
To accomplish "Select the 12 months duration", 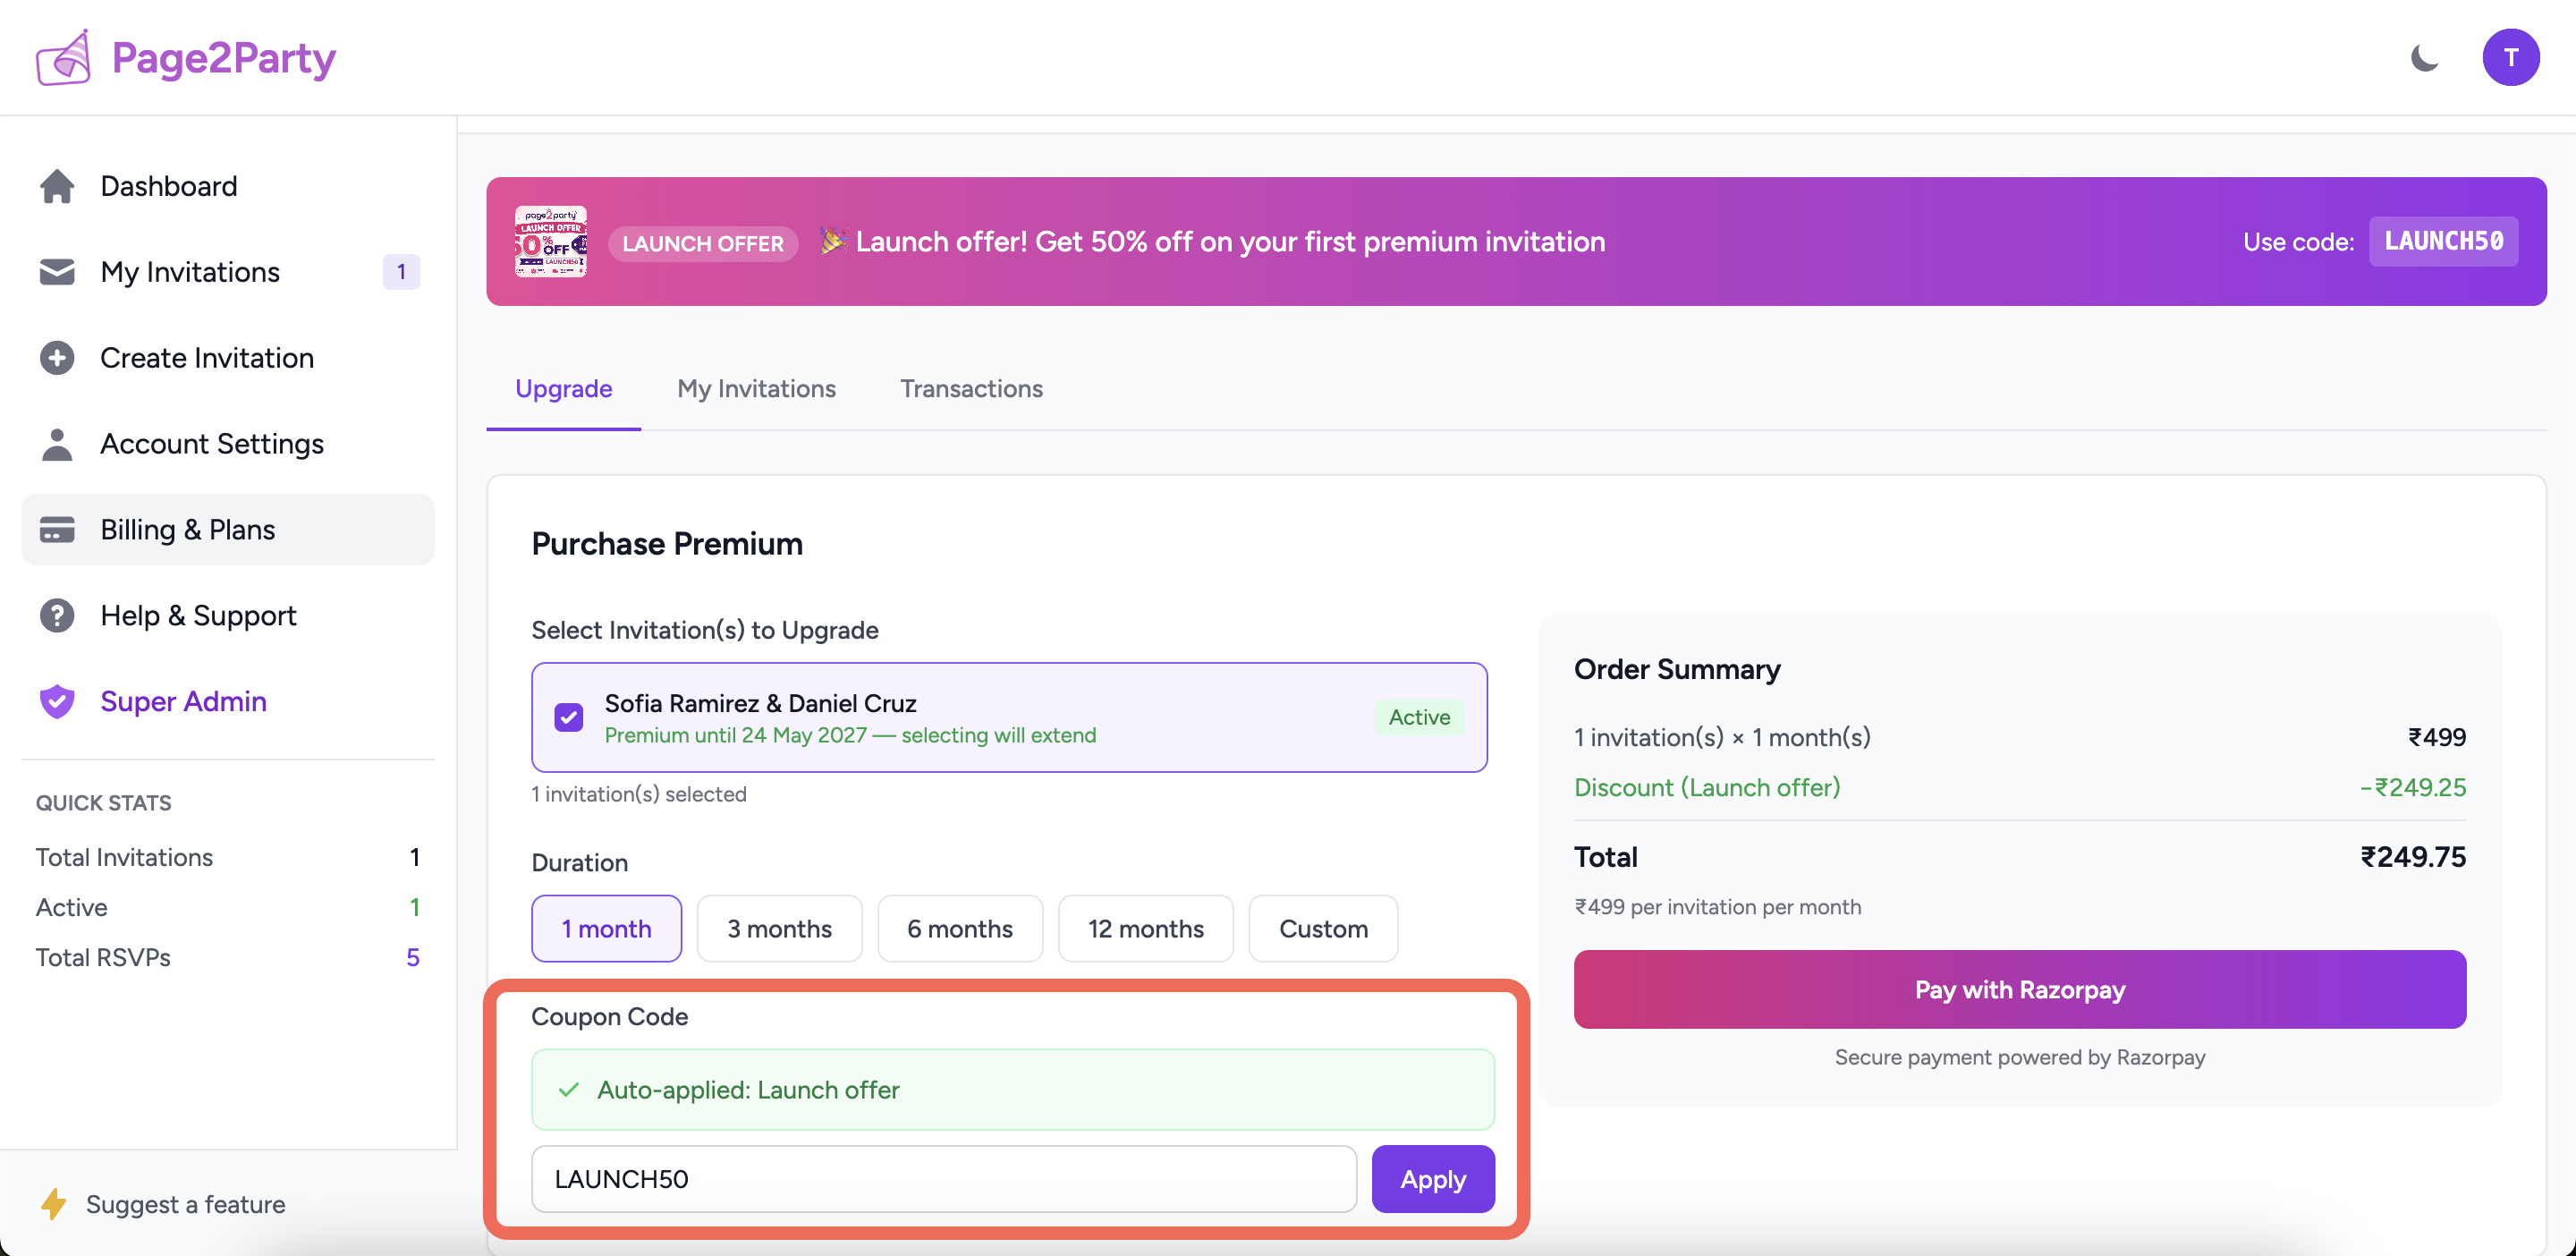I will [1146, 929].
